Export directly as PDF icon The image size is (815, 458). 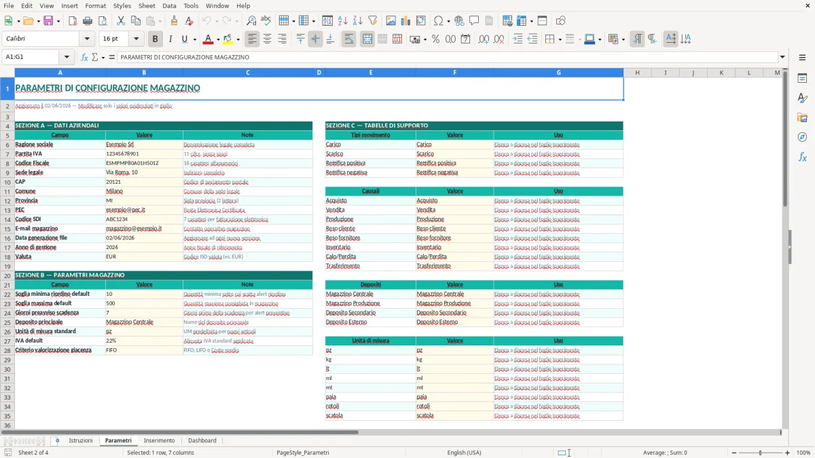click(x=73, y=21)
